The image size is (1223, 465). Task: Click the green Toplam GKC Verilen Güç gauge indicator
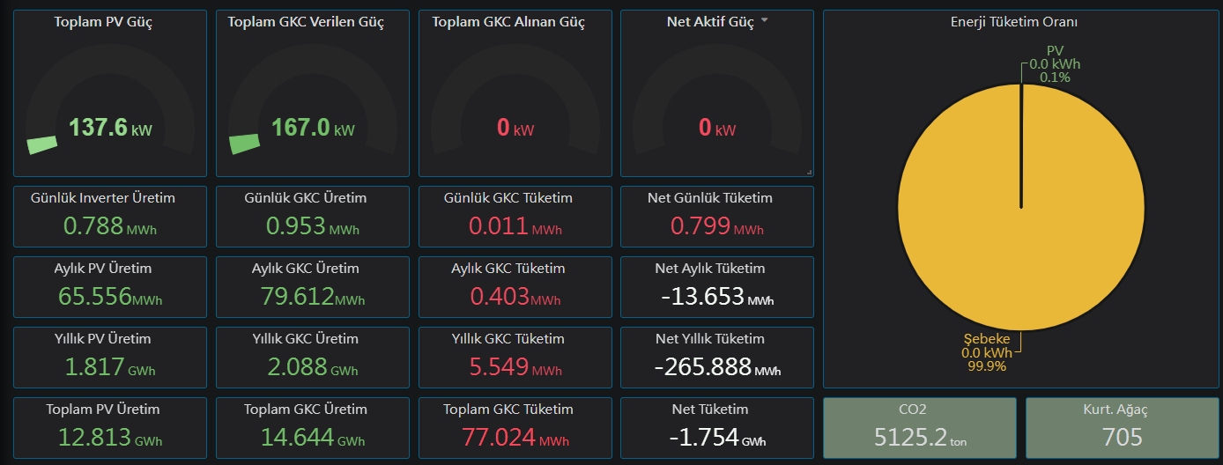245,144
